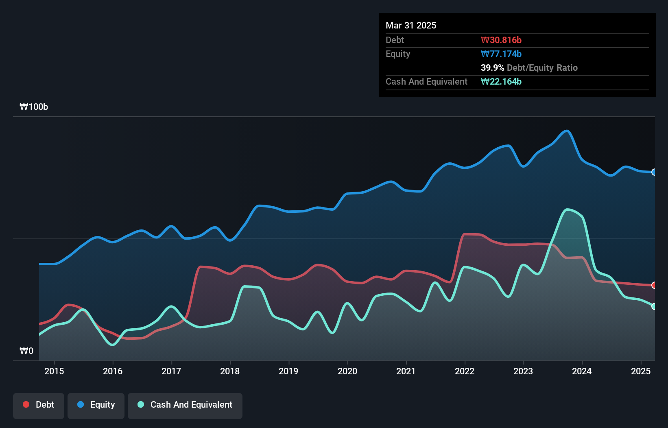Toggle the Equity series legend button
668x428 pixels.
(96, 406)
